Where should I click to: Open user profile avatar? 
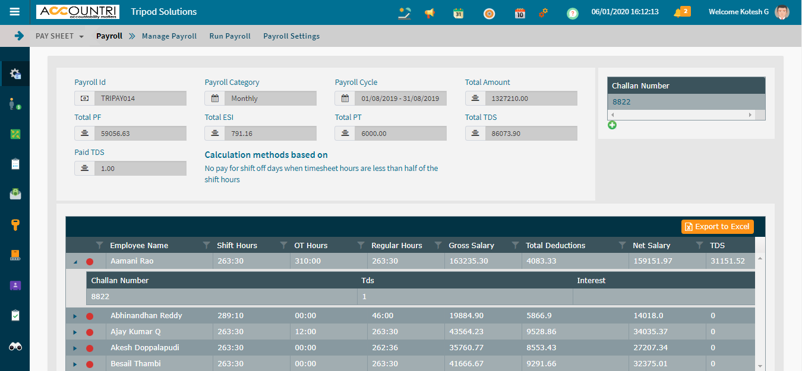pos(782,12)
